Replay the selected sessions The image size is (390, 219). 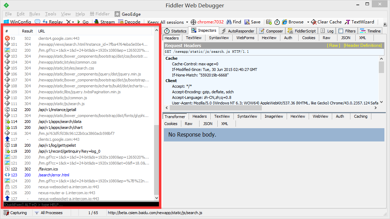tap(53, 22)
